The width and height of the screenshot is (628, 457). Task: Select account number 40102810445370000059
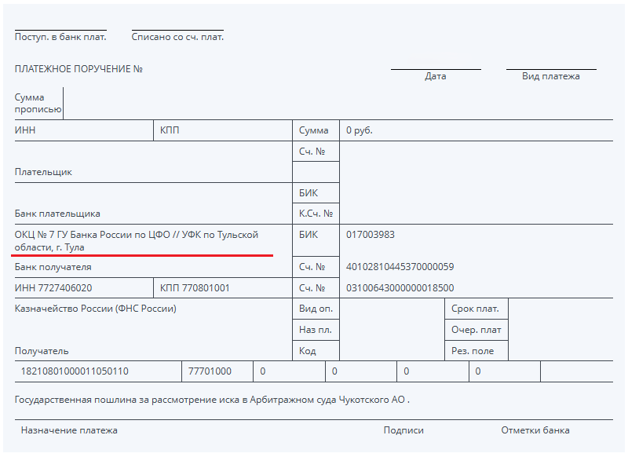click(x=400, y=267)
